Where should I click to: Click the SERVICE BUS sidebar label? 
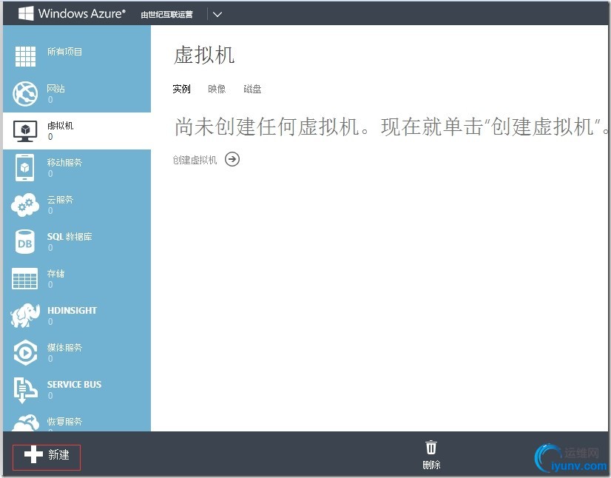coord(74,385)
